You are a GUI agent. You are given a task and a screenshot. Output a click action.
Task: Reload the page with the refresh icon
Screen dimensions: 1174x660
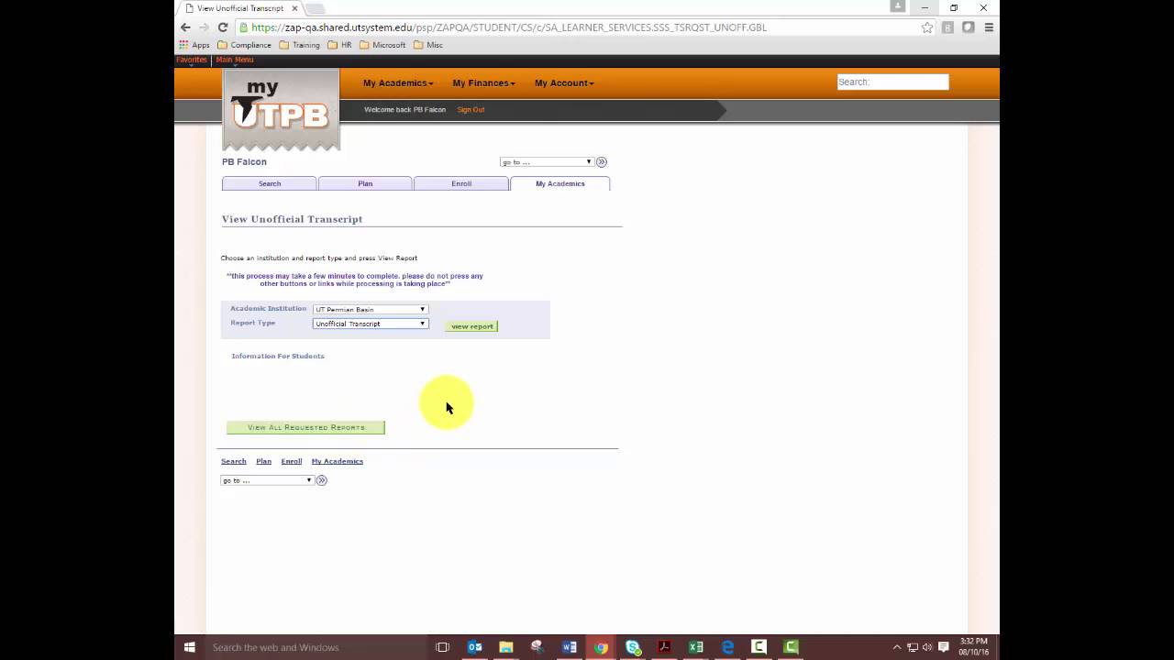pyautogui.click(x=222, y=27)
